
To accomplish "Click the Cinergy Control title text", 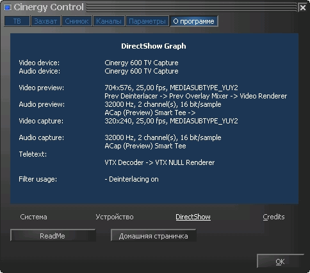I will pos(49,8).
